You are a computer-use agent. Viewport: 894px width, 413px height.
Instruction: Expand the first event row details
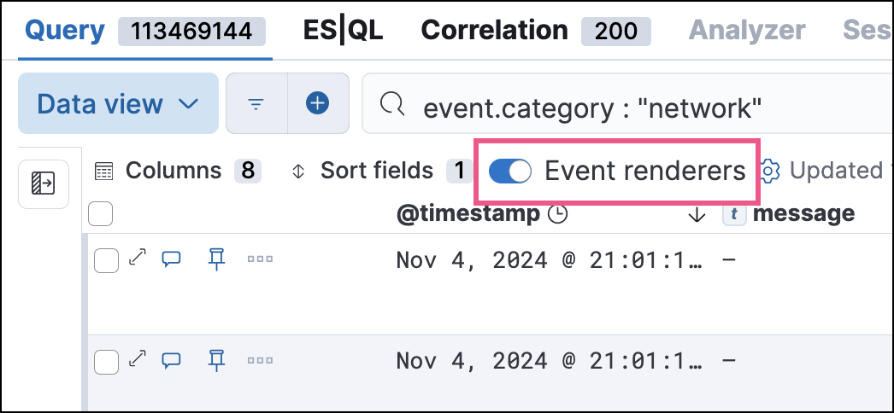coord(137,259)
